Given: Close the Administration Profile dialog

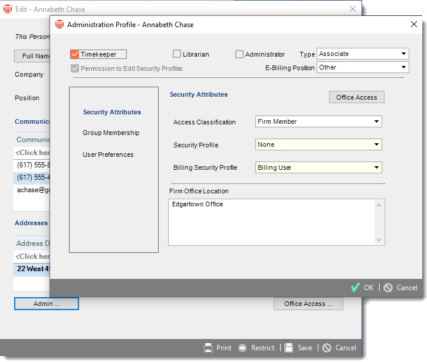Looking at the screenshot, I should coord(414,24).
